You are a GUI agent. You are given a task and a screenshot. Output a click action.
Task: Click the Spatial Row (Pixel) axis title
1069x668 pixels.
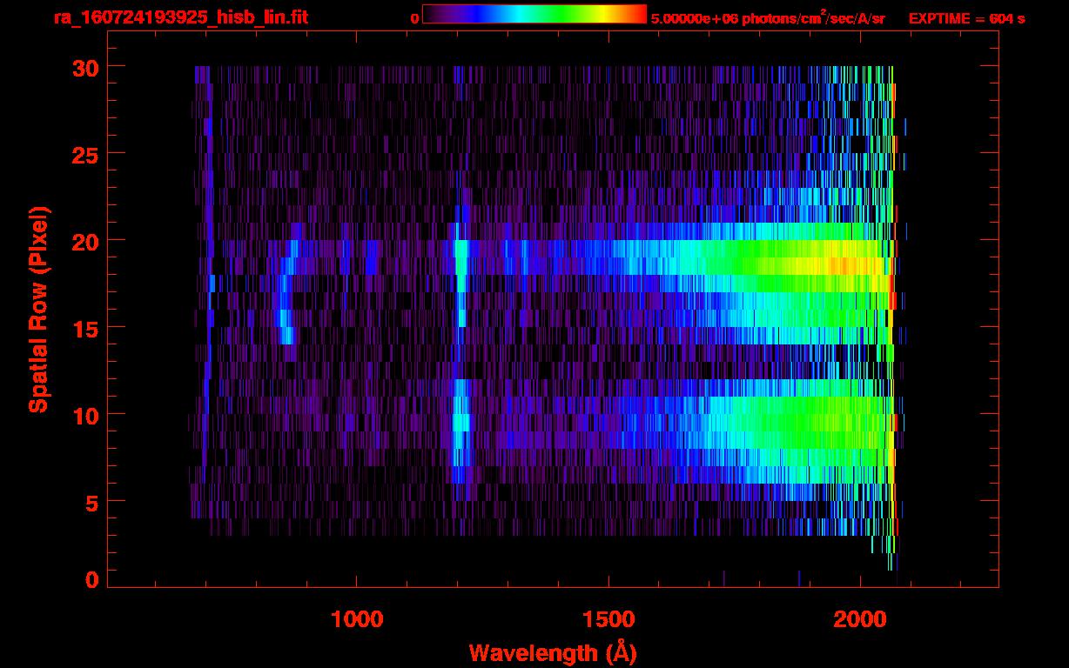click(38, 309)
